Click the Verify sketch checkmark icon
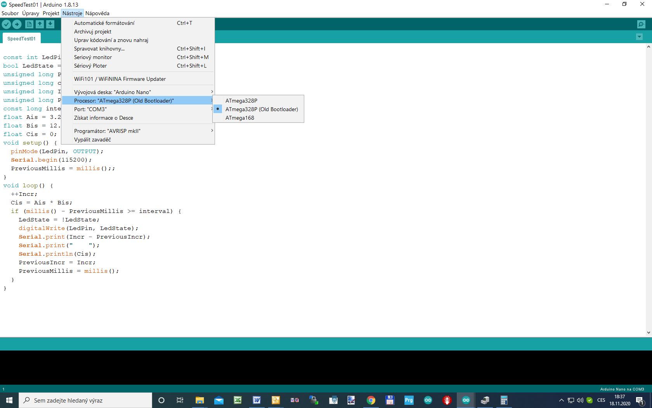Viewport: 652px width, 408px height. (6, 24)
